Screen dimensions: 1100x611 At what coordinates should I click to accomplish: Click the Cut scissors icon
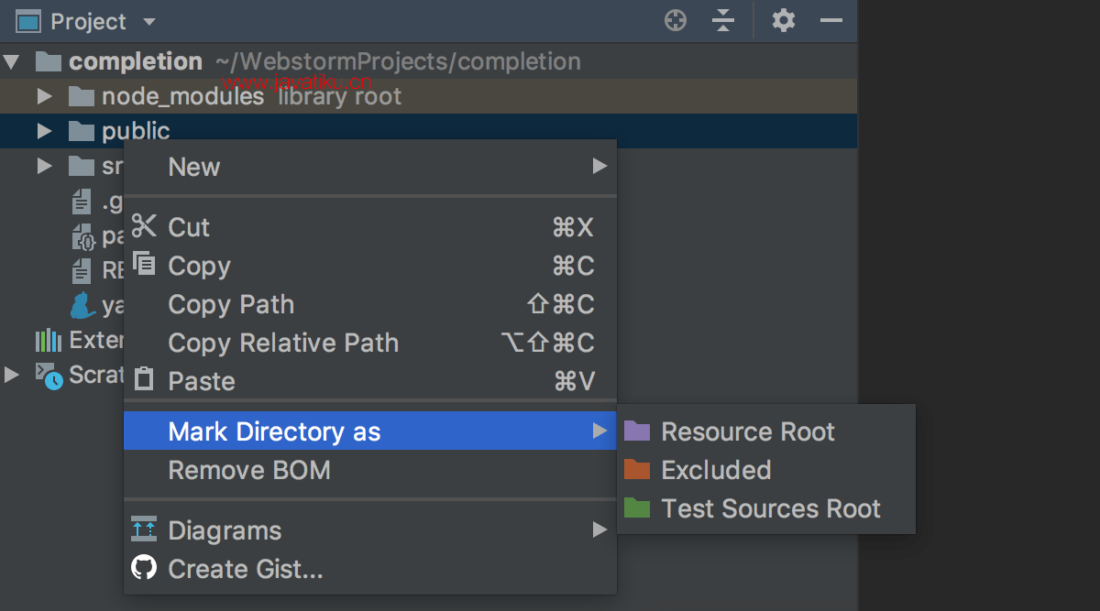click(144, 226)
